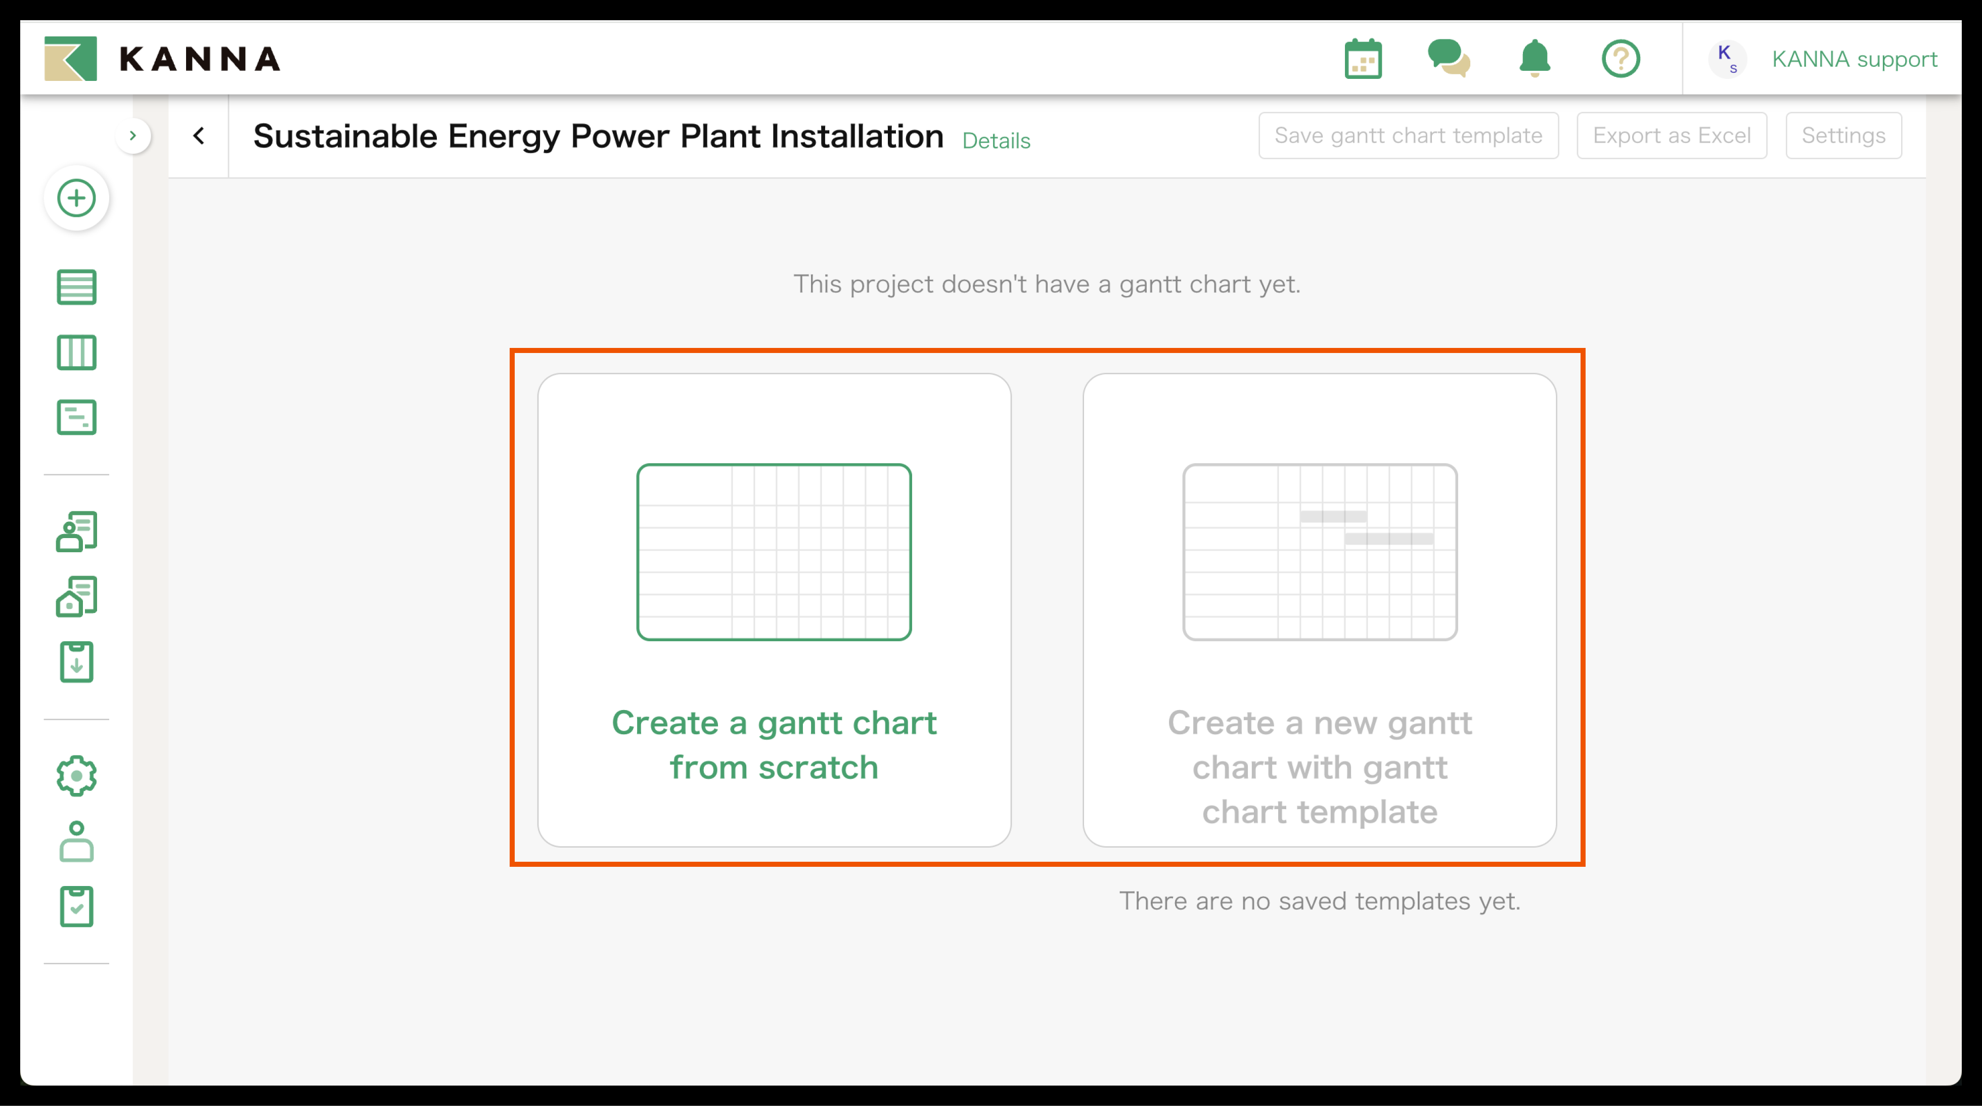The width and height of the screenshot is (1982, 1106).
Task: Open help using the question mark icon
Action: click(1621, 59)
